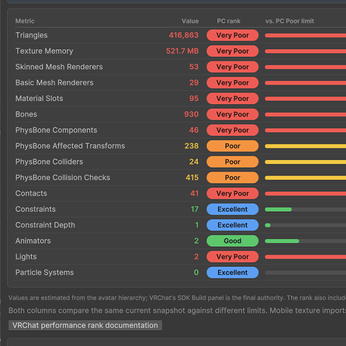Viewport: 346px width, 346px height.
Task: Click the Very Poor badge for Triangles
Action: (x=232, y=35)
